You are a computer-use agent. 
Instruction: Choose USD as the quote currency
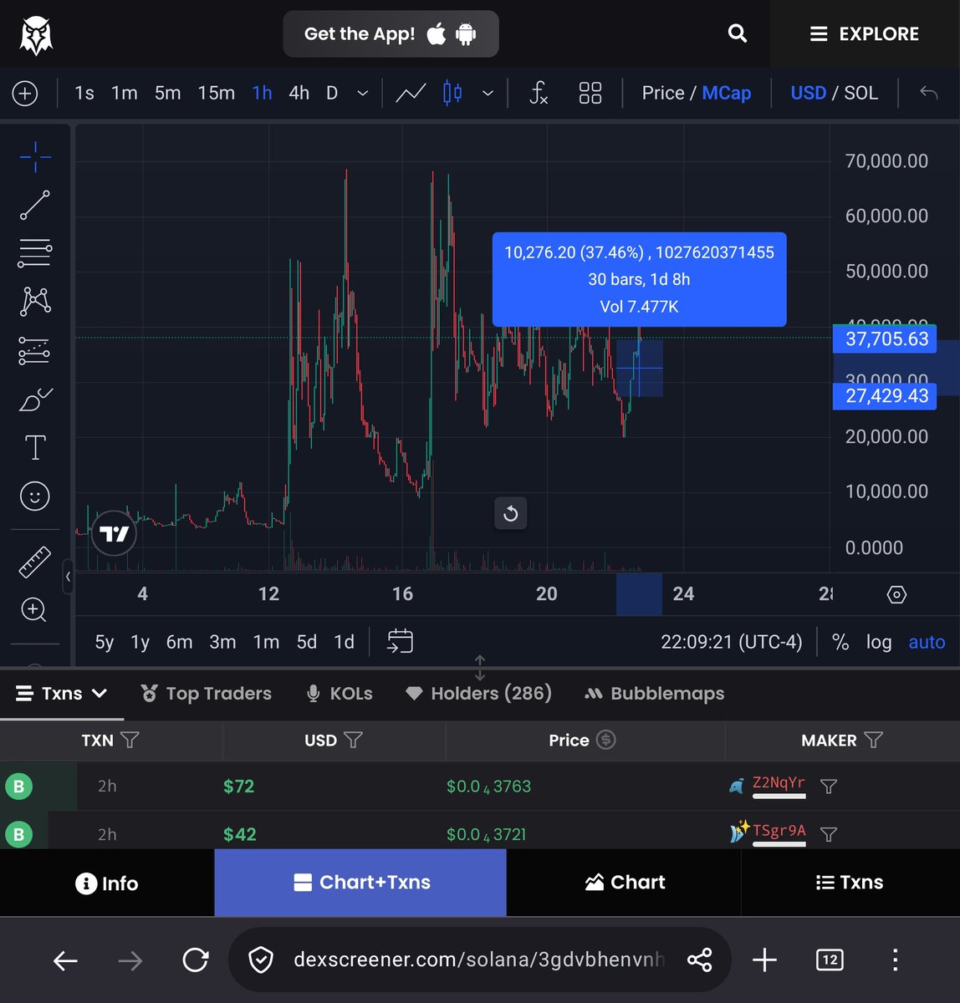click(808, 93)
